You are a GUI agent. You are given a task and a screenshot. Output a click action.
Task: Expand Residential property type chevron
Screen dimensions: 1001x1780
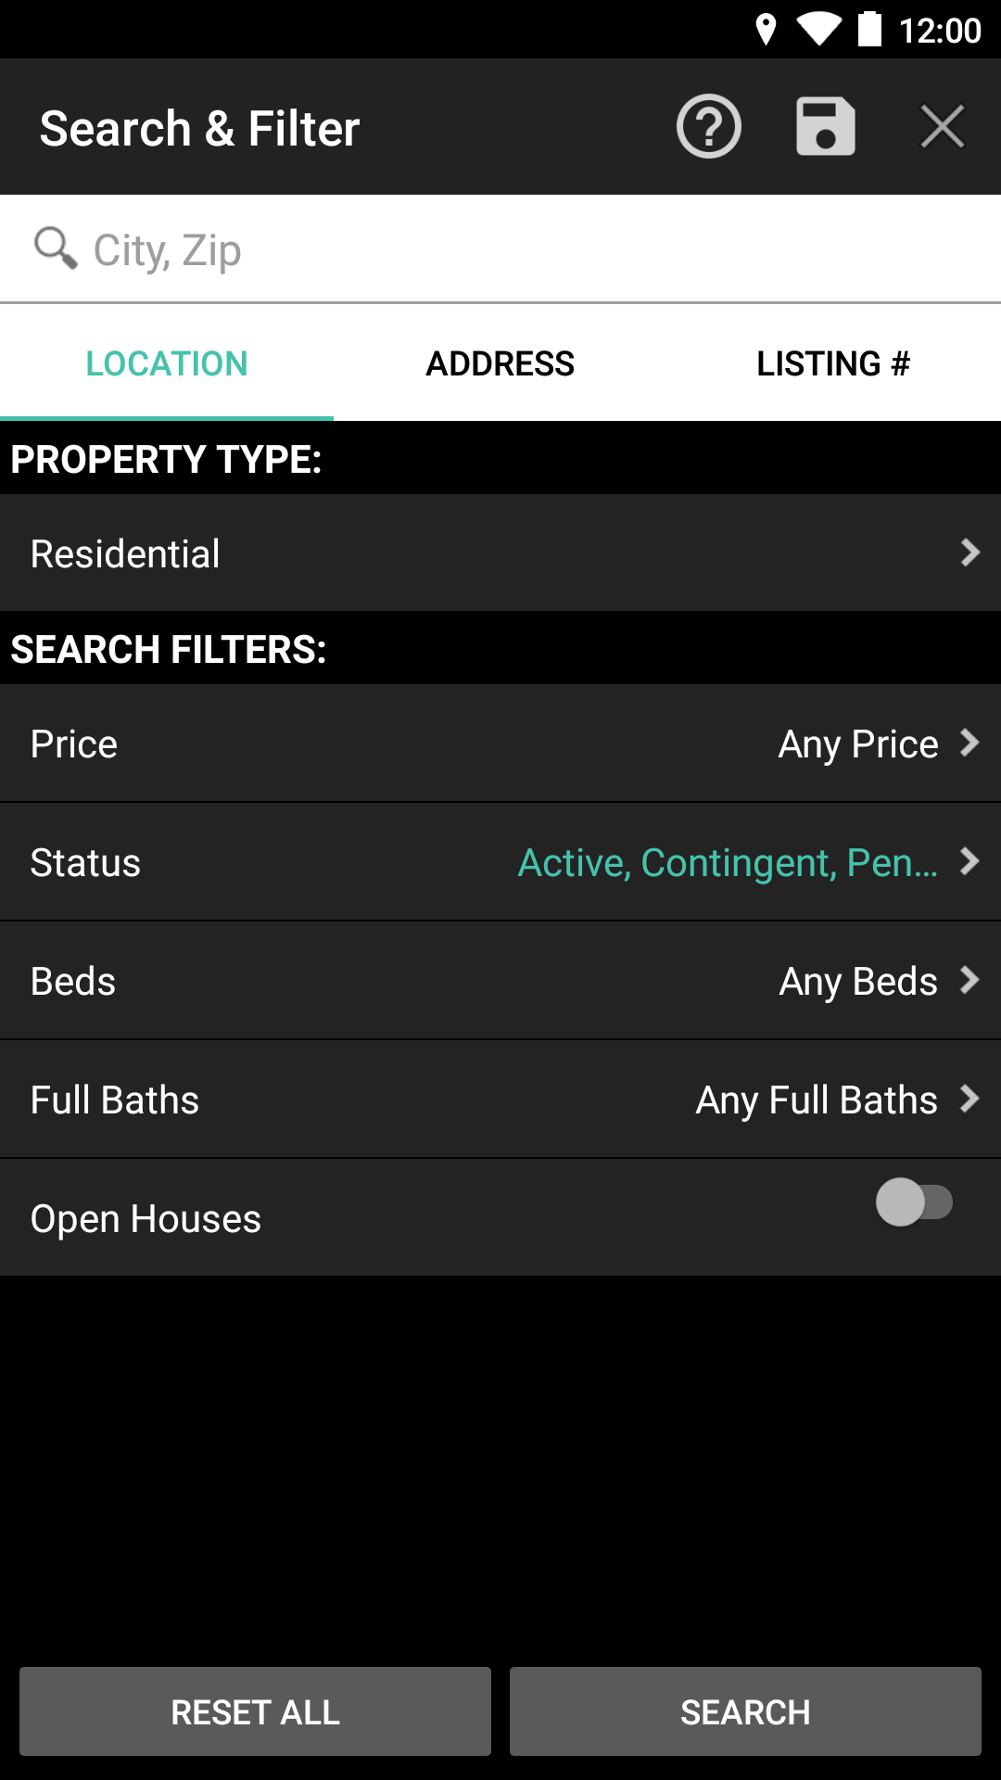[x=969, y=553]
